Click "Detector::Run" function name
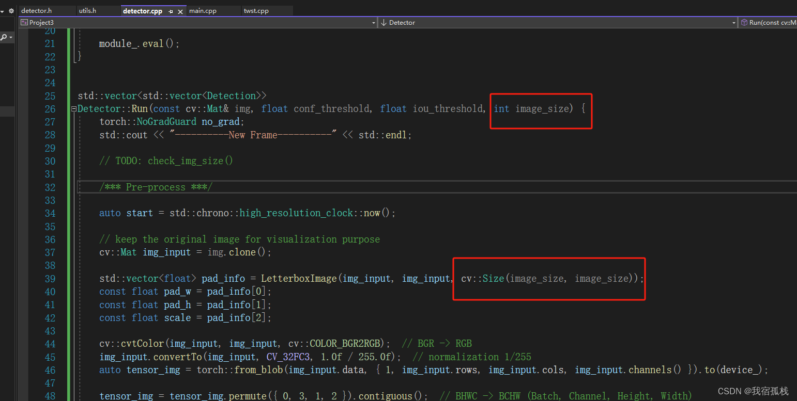 (x=113, y=109)
